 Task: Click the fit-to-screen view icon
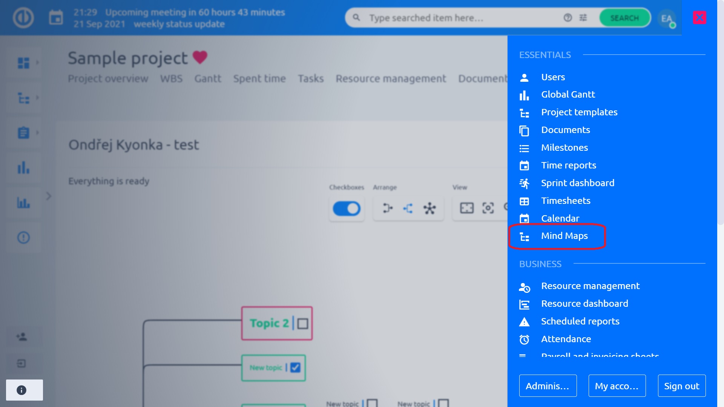(x=467, y=208)
